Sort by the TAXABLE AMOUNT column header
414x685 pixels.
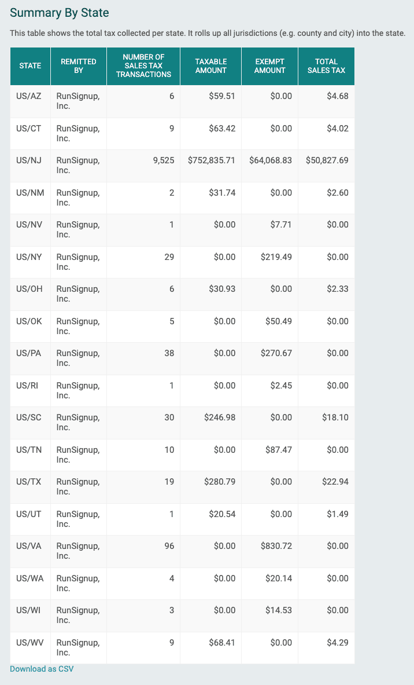point(210,65)
